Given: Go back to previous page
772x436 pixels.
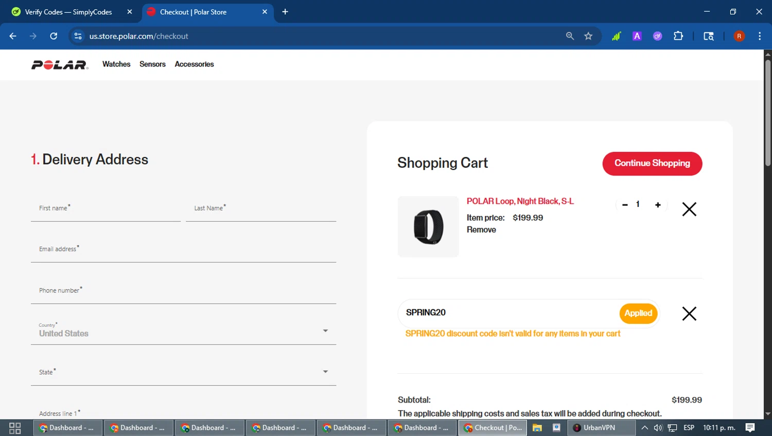Looking at the screenshot, I should pyautogui.click(x=13, y=36).
